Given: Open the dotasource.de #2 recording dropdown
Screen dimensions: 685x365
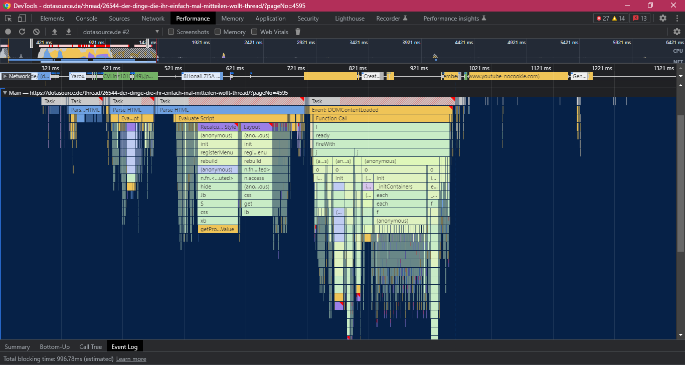Looking at the screenshot, I should (x=121, y=32).
